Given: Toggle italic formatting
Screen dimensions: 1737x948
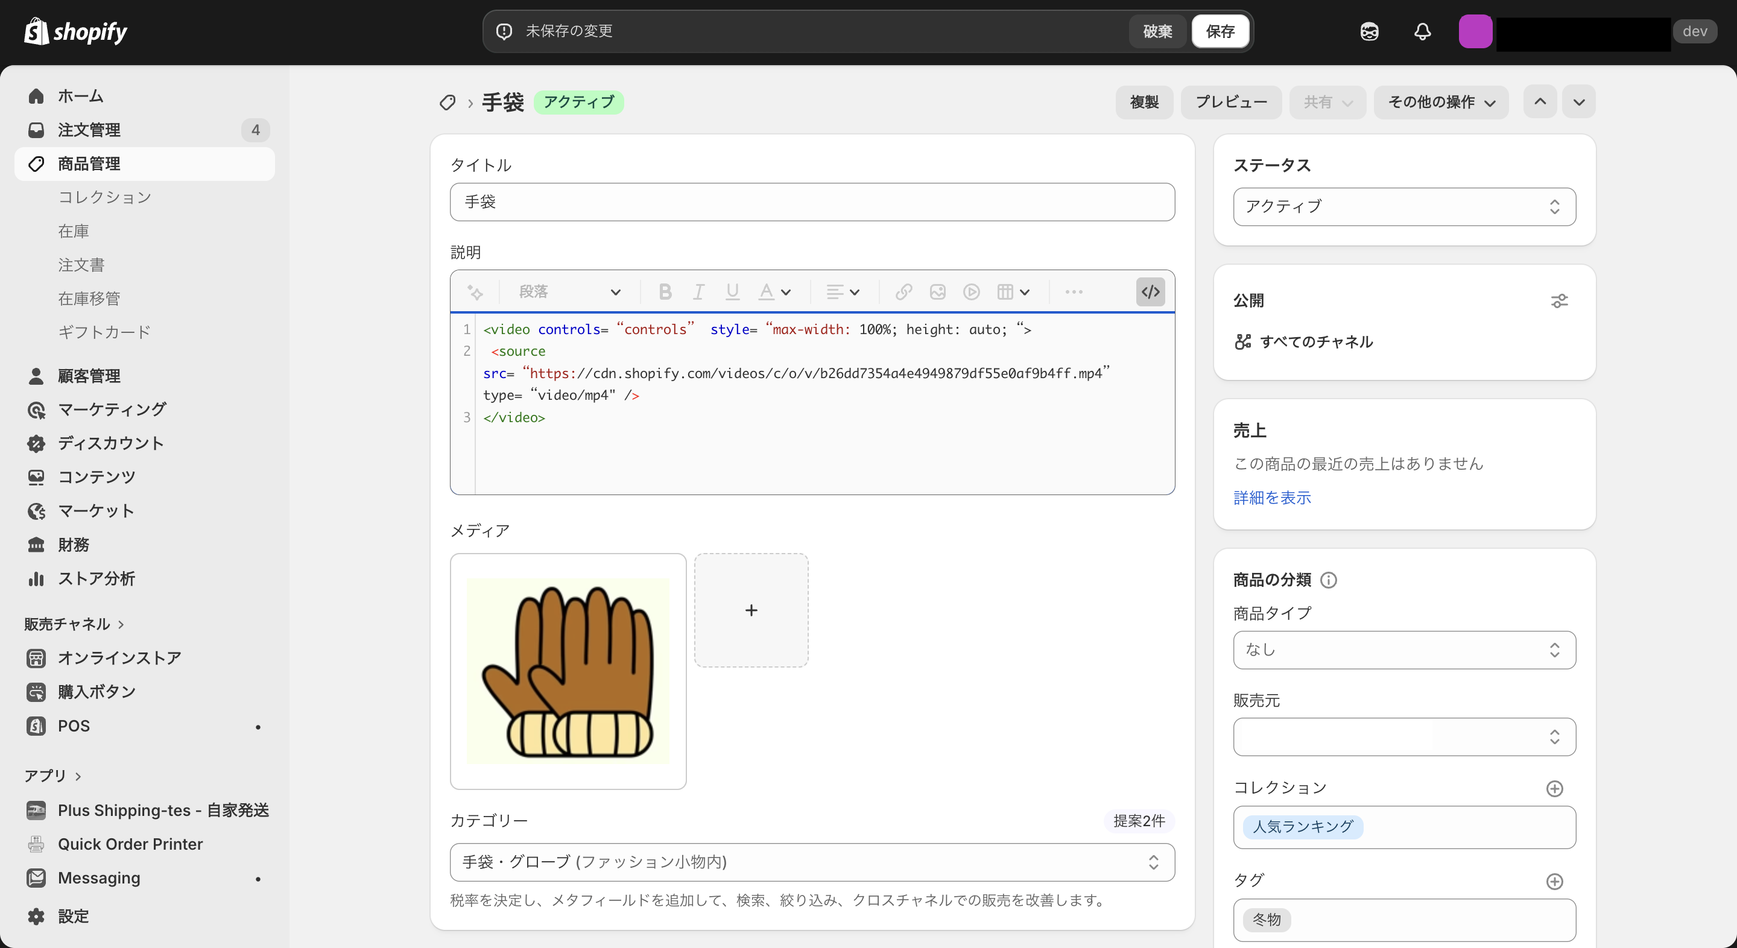Looking at the screenshot, I should [x=698, y=292].
